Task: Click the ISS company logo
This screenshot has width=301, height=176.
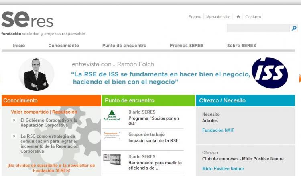Action: tap(270, 73)
